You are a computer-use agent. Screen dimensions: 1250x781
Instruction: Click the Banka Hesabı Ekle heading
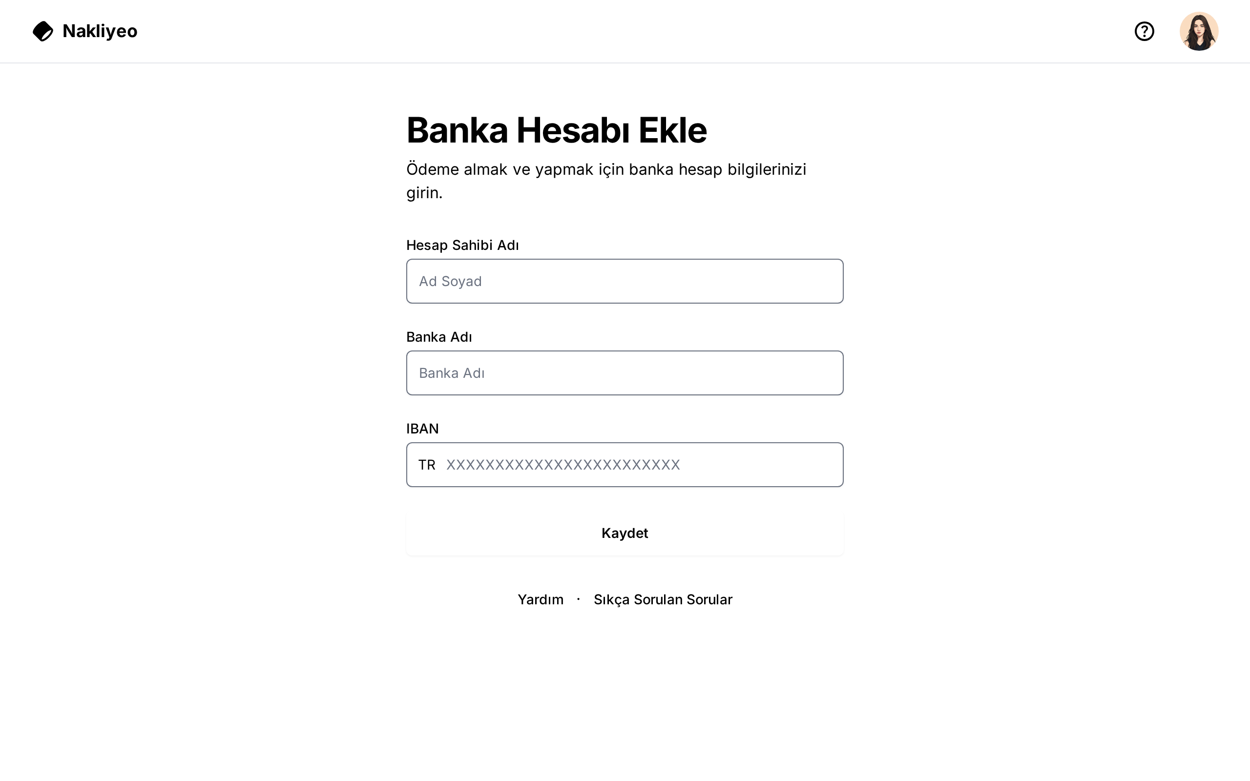coord(556,130)
